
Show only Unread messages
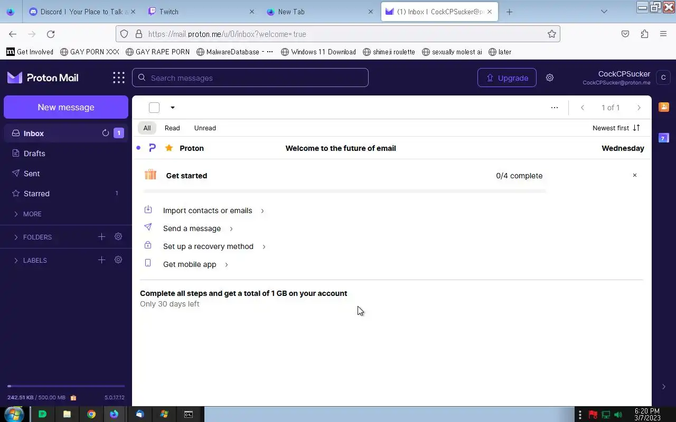[205, 128]
